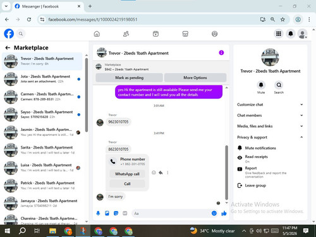Bookmark this page with the star icon
Image resolution: width=316 pixels, height=237 pixels.
pyautogui.click(x=283, y=20)
